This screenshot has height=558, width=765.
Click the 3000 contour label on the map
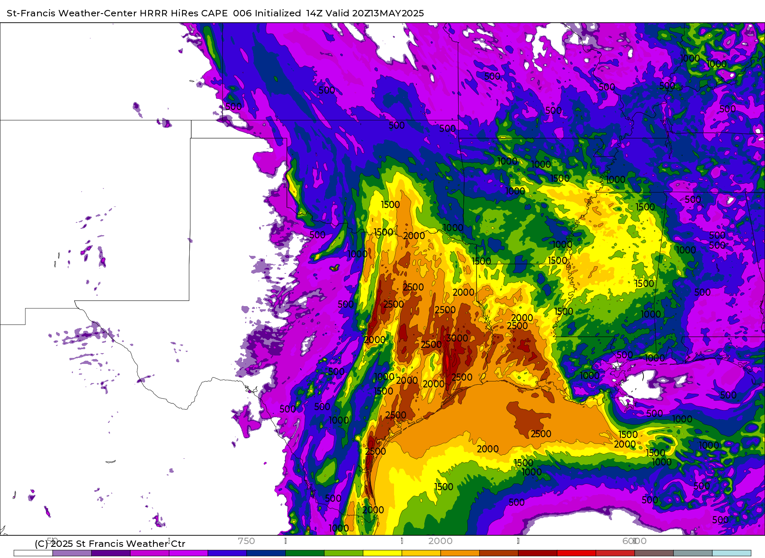[x=457, y=338]
